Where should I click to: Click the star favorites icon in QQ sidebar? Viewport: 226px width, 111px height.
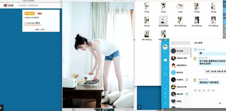pyautogui.click(x=165, y=93)
